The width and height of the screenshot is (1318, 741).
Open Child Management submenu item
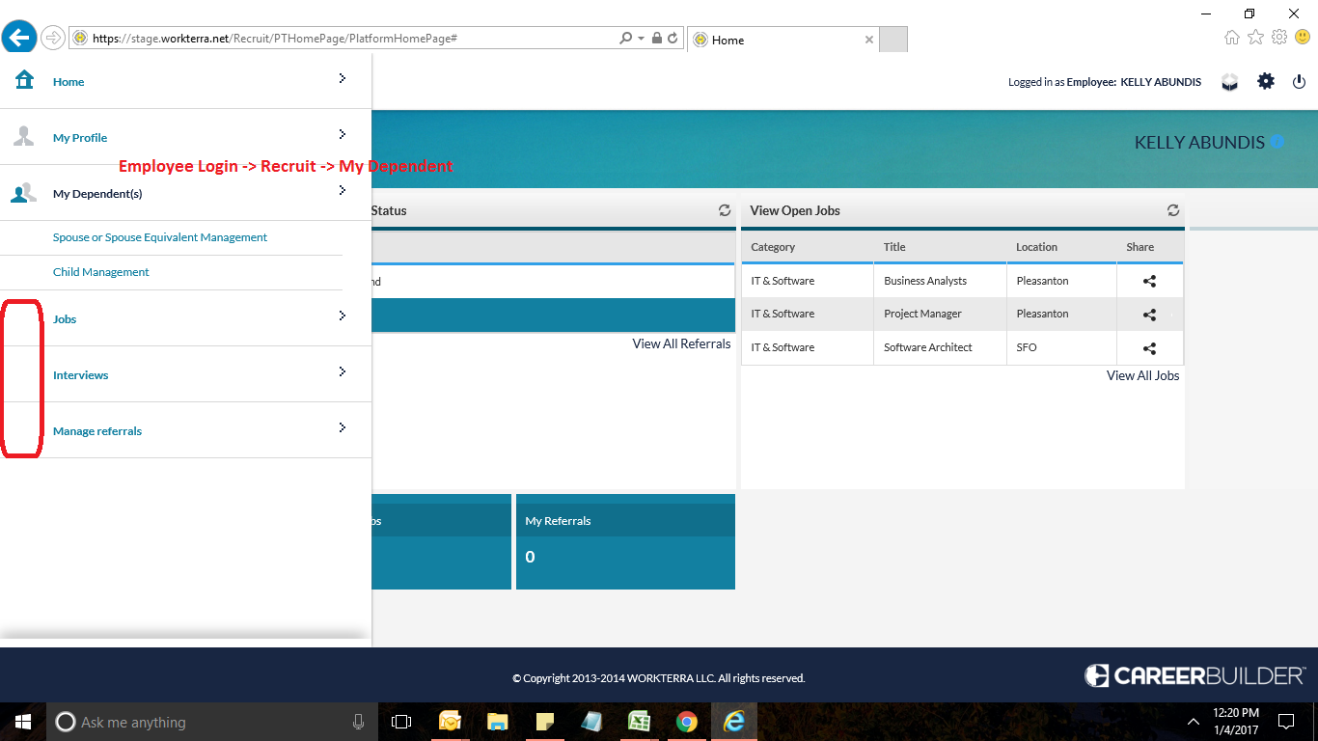[101, 272]
